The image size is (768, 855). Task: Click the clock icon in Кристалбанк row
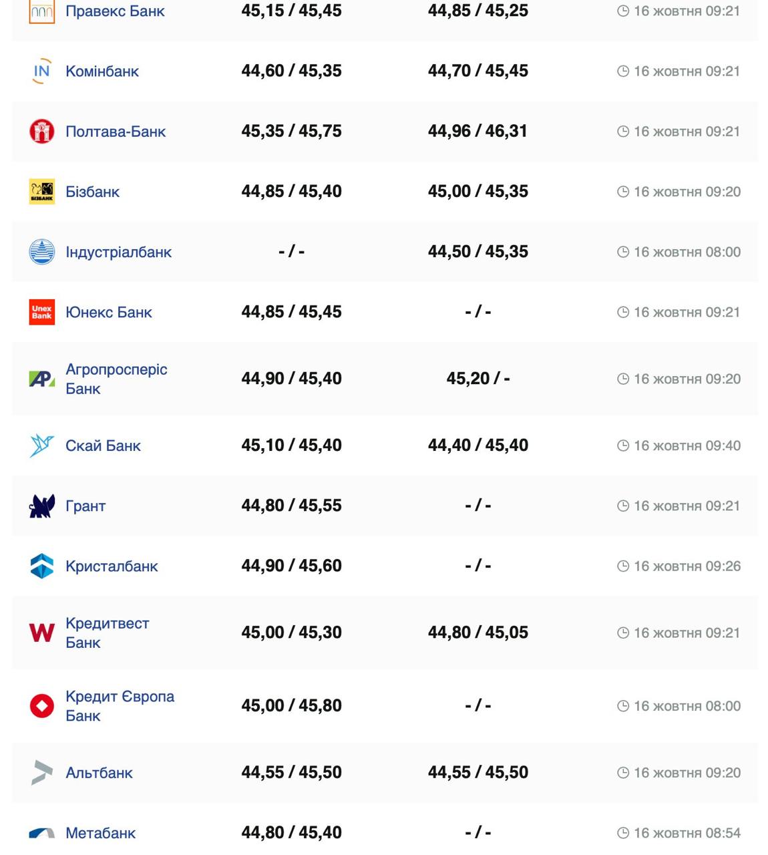623,566
